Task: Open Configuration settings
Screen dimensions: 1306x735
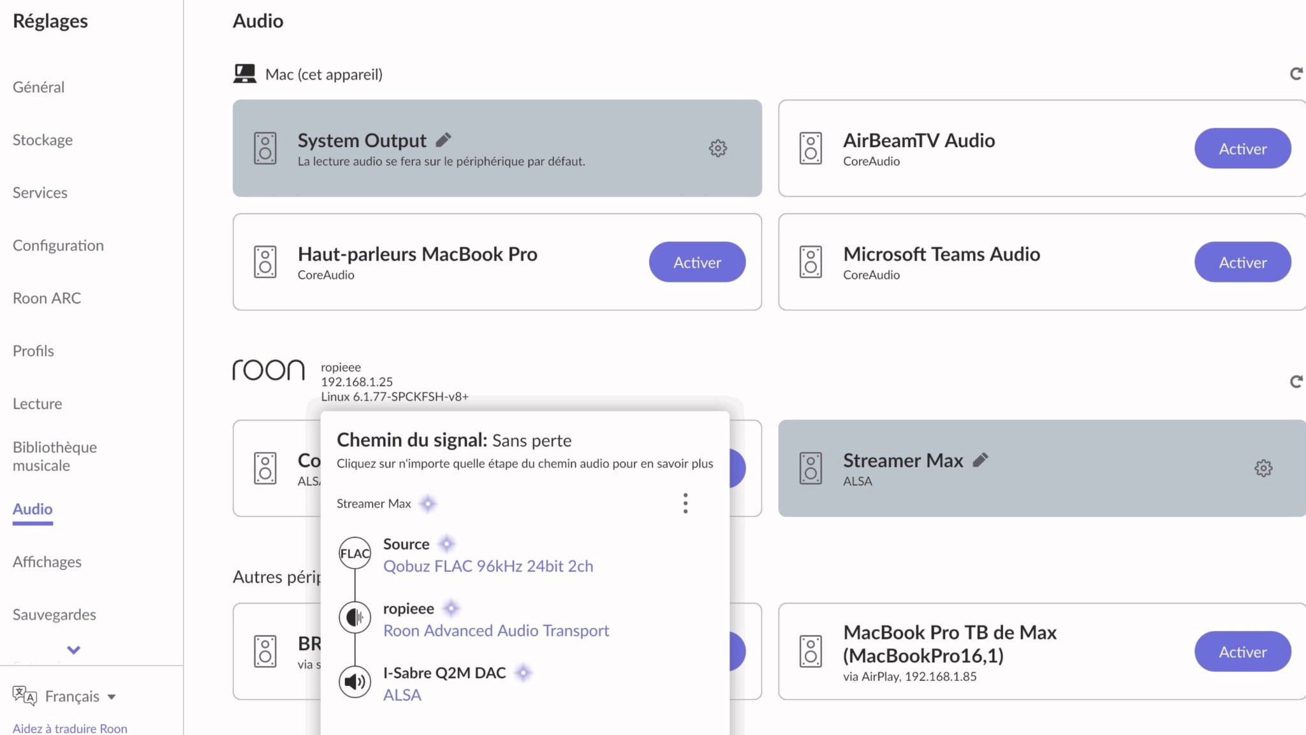Action: 58,245
